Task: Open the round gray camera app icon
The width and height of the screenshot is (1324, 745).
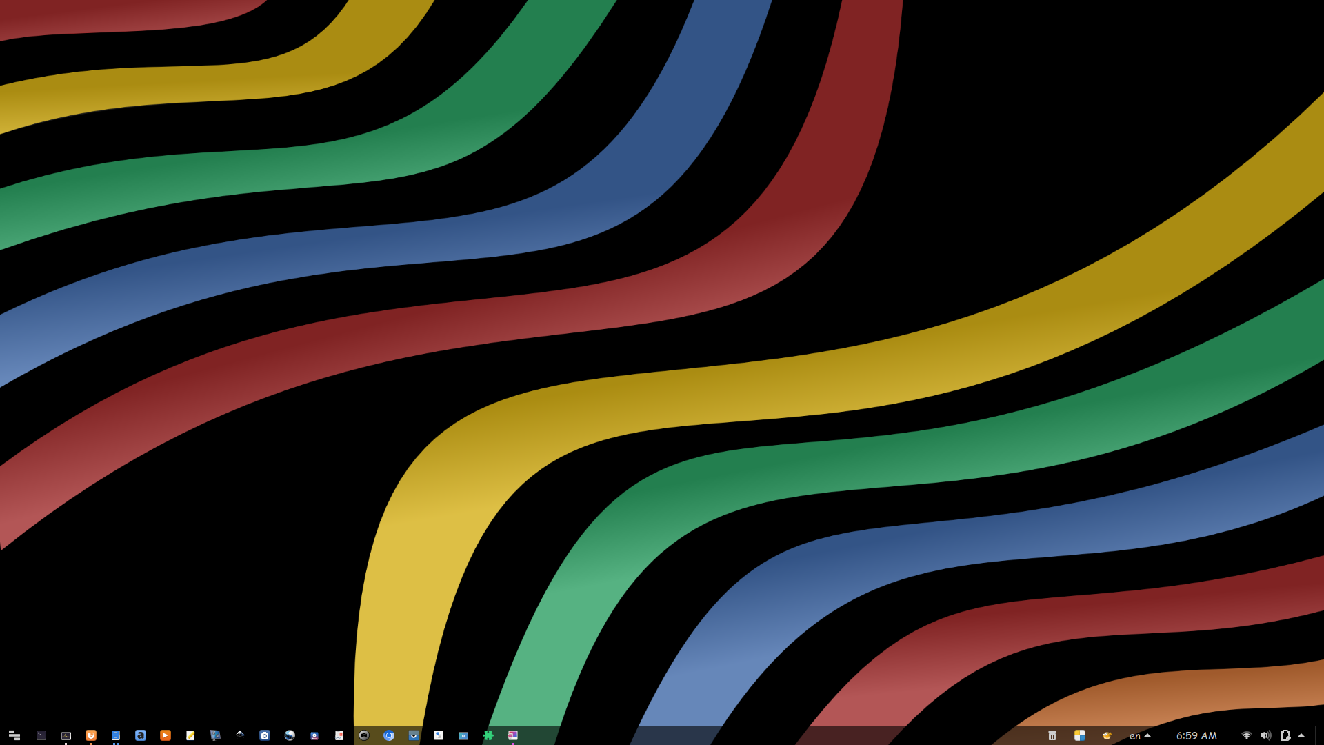Action: pyautogui.click(x=364, y=735)
